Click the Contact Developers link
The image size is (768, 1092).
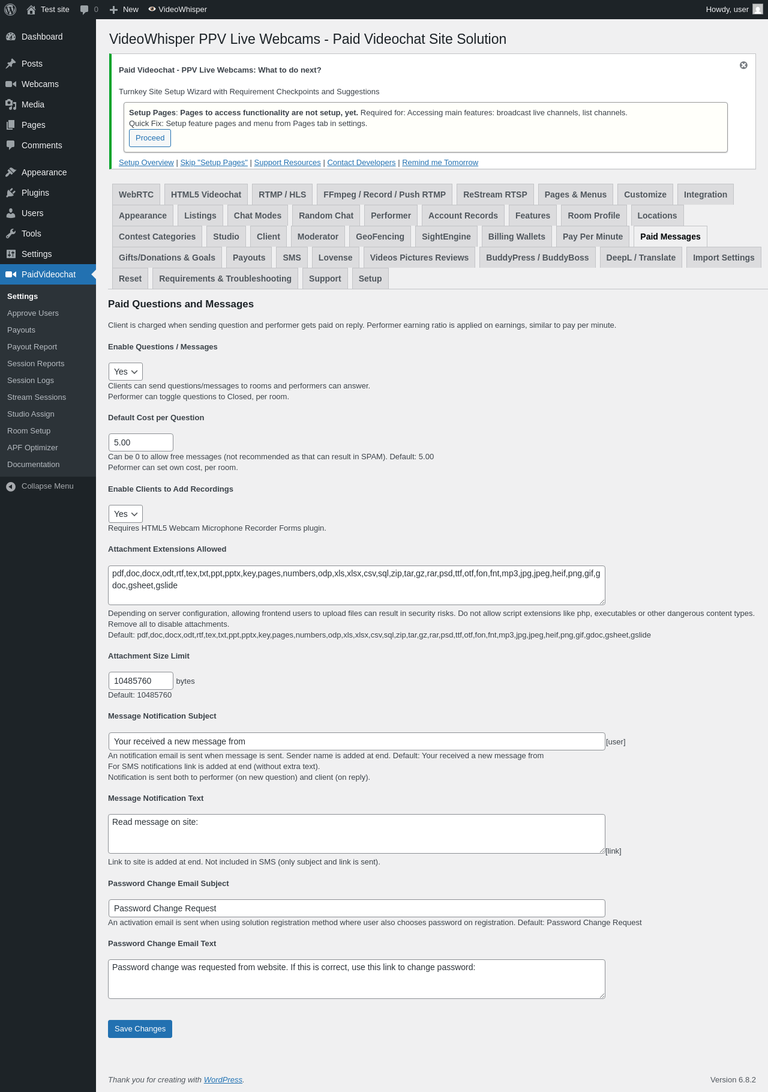click(x=361, y=163)
